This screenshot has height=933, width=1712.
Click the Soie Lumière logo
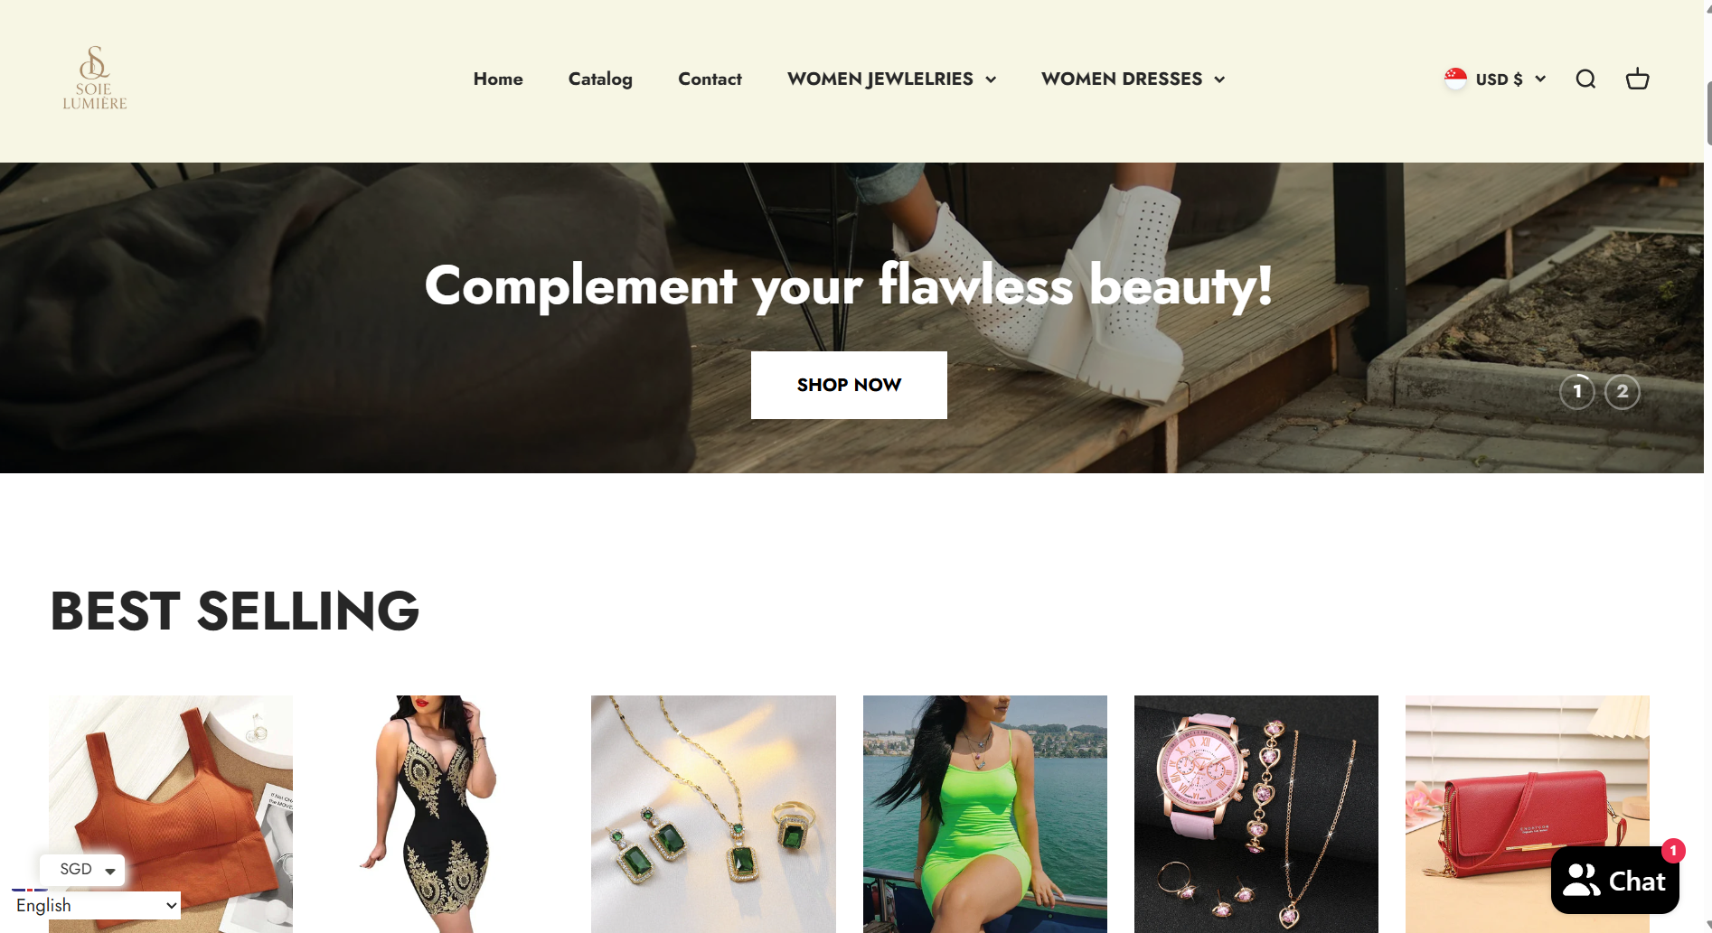coord(95,79)
